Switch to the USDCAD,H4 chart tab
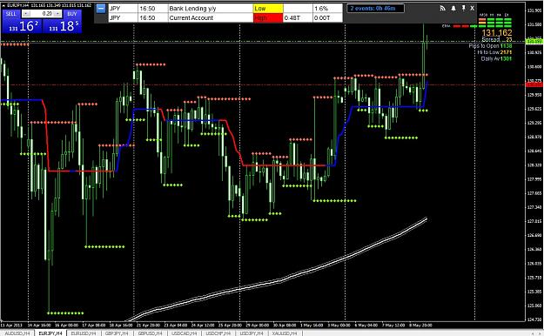Viewport: 544px width, 336px height. click(185, 333)
